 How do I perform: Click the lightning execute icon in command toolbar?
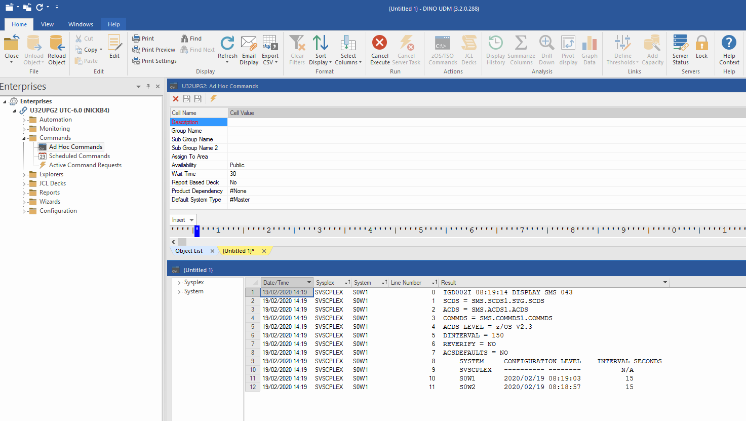[x=213, y=99]
